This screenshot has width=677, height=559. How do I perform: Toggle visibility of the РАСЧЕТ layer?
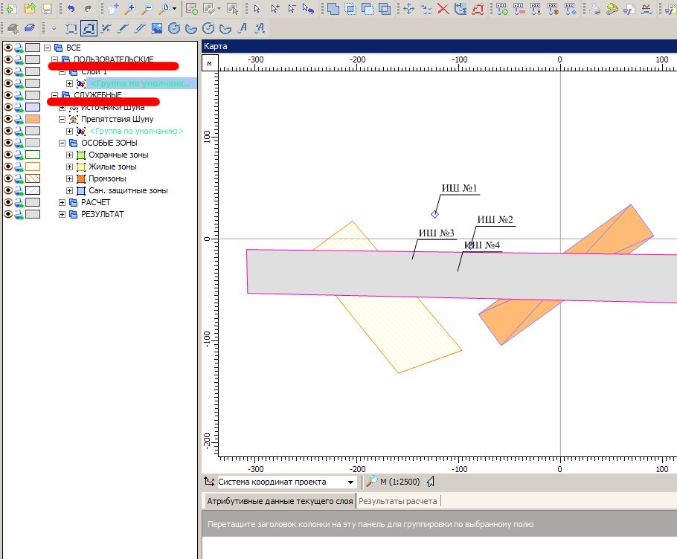[x=8, y=202]
